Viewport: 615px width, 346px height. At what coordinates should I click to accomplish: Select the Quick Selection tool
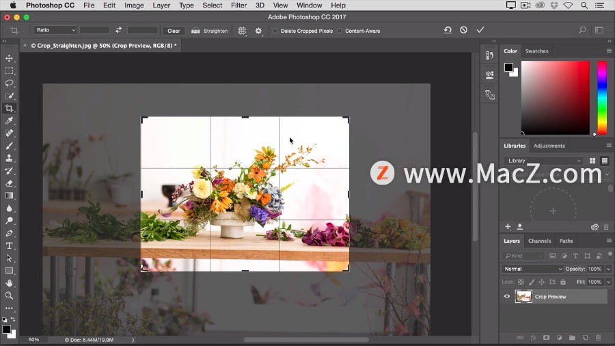click(x=9, y=96)
